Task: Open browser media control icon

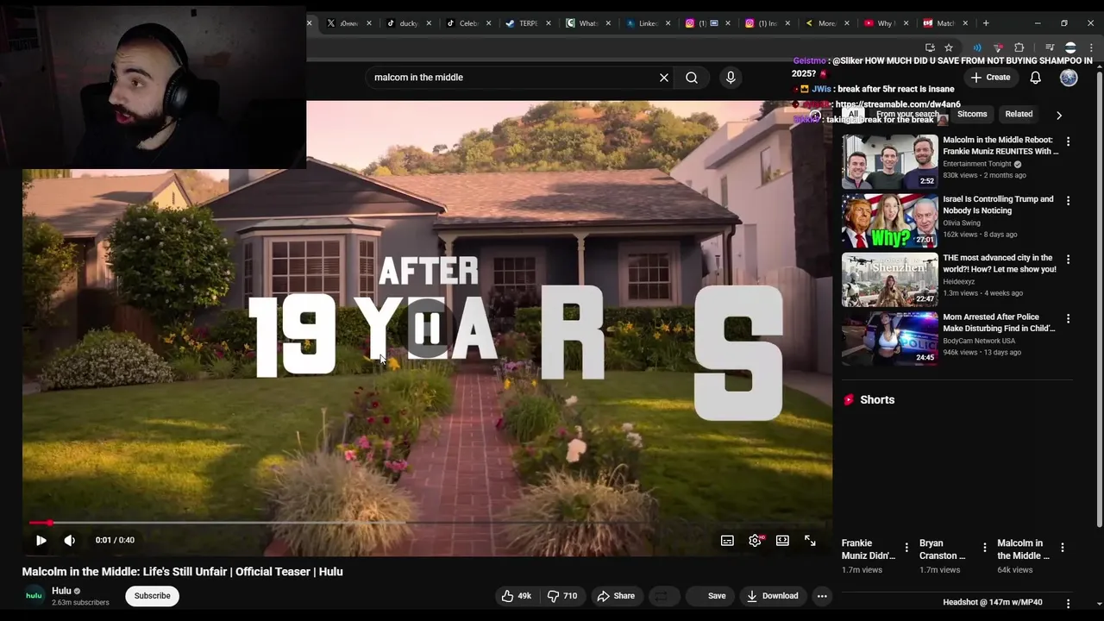Action: 1050,47
